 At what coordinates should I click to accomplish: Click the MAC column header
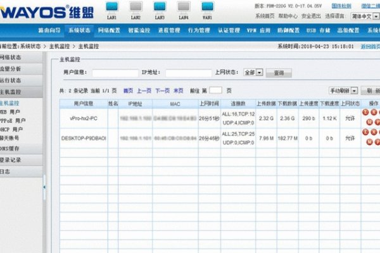coord(175,104)
